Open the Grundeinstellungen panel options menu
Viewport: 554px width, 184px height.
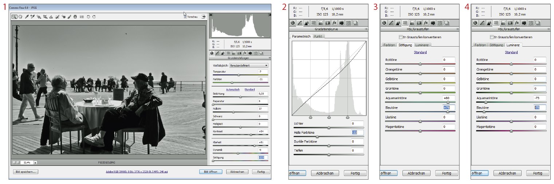(269, 58)
